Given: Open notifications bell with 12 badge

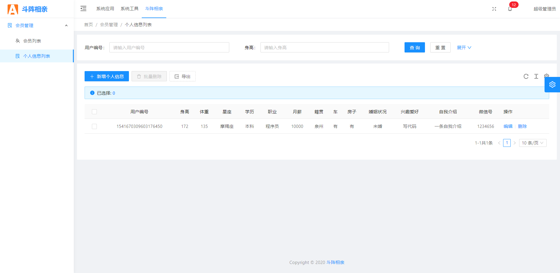Looking at the screenshot, I should click(x=510, y=9).
